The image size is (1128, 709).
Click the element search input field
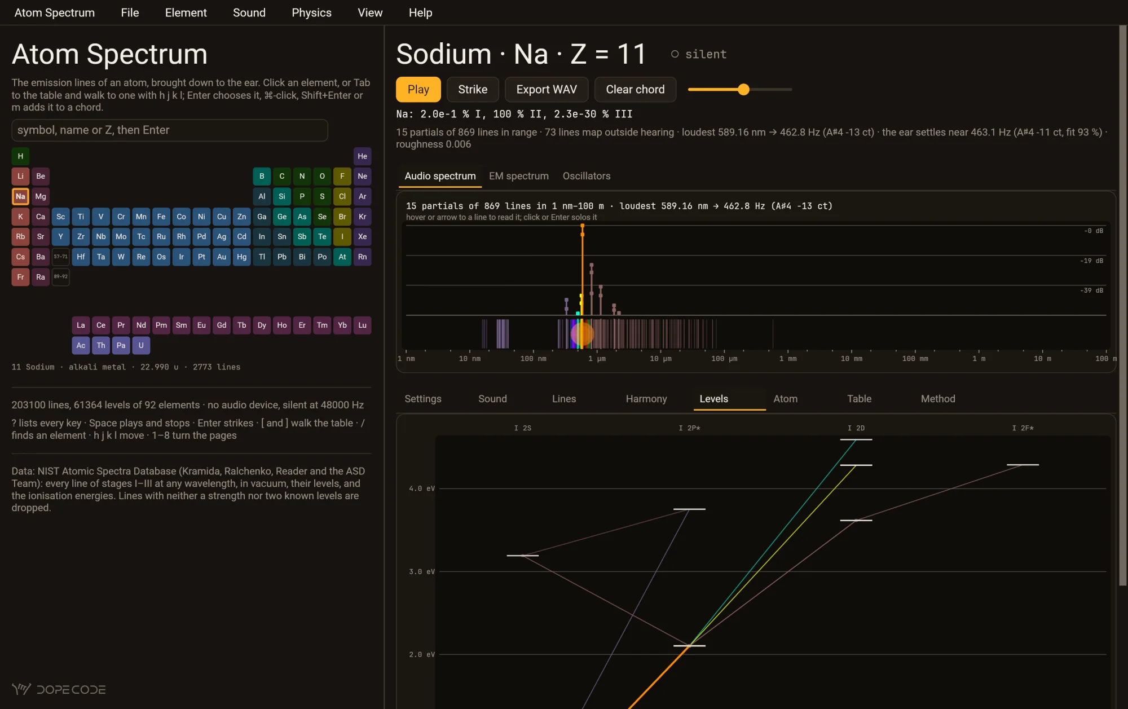169,130
